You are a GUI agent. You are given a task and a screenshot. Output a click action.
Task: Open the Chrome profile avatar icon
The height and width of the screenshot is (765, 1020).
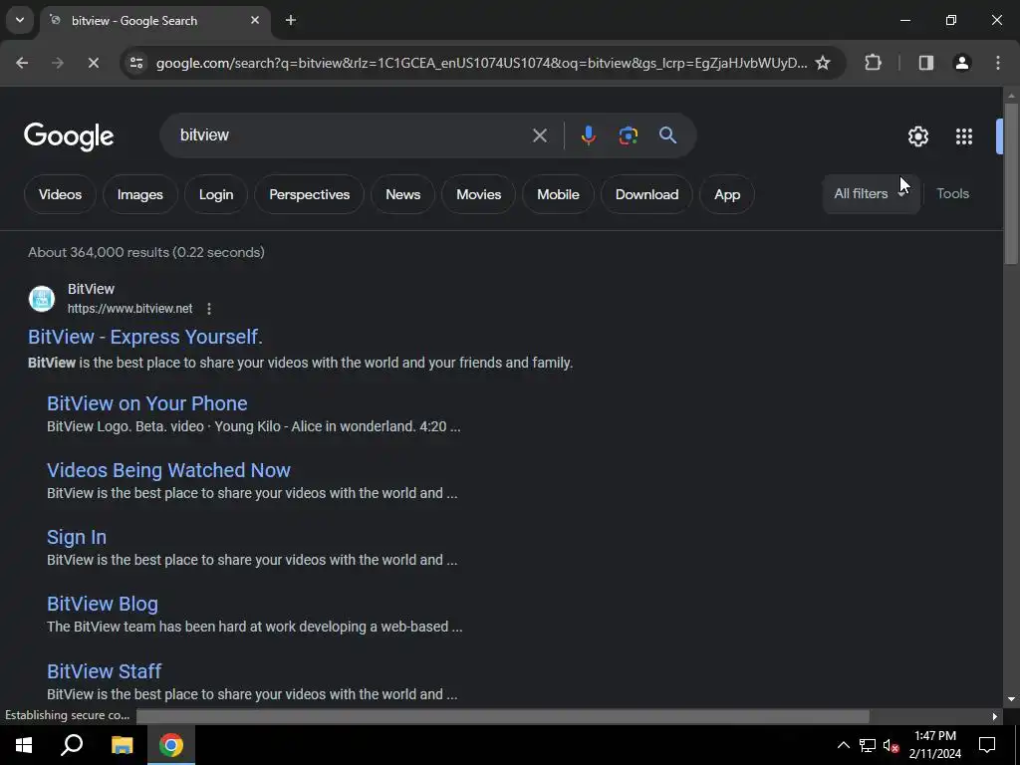click(x=962, y=63)
